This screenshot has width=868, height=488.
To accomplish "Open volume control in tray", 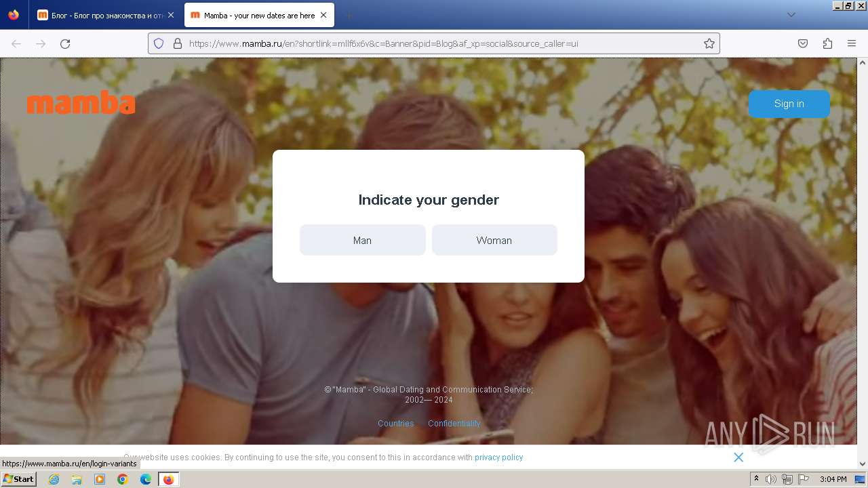I will click(771, 479).
